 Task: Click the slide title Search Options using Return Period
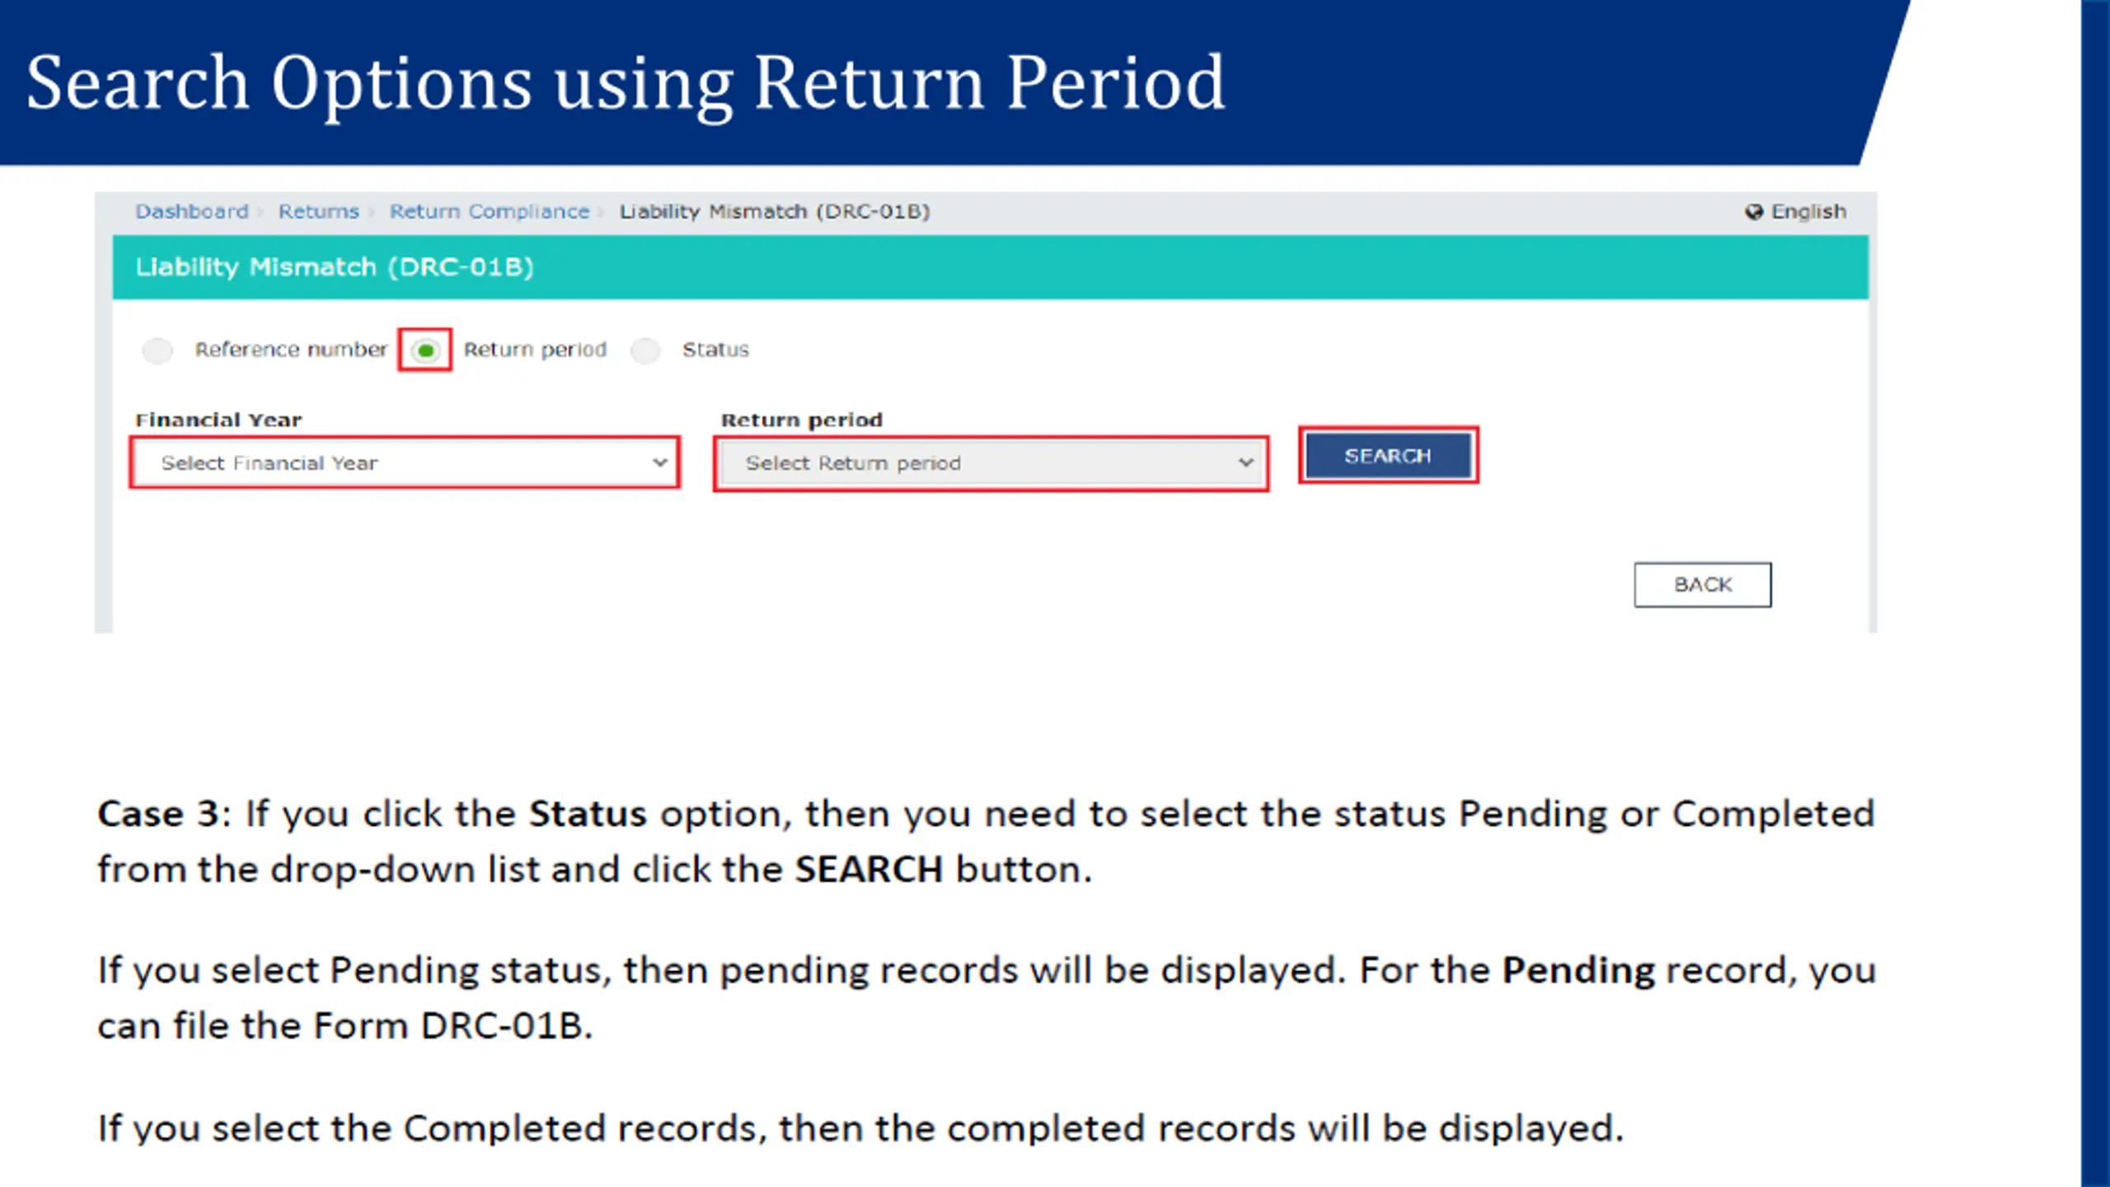pos(626,84)
